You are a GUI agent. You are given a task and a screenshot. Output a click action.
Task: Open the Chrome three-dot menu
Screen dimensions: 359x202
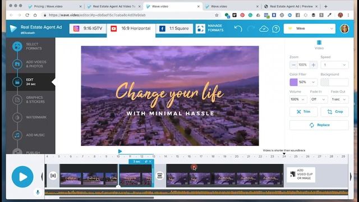pyautogui.click(x=348, y=15)
